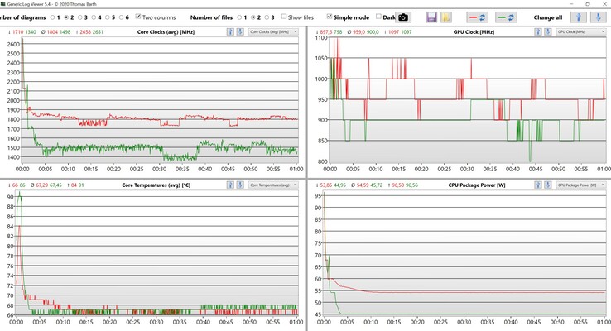This screenshot has height=331, width=611.
Task: Set number of diagrams to 6
Action: tap(121, 17)
